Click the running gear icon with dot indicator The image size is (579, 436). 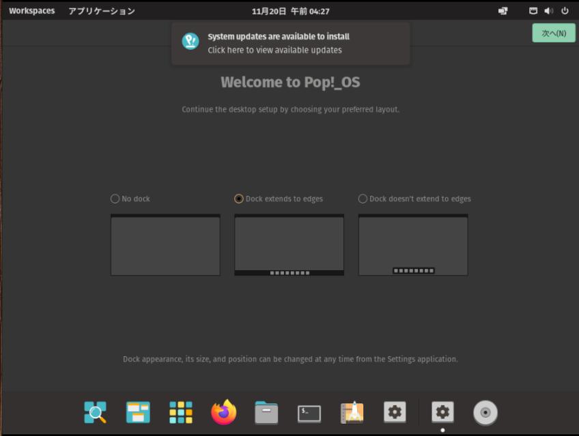(442, 411)
